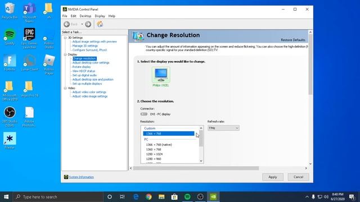The width and height of the screenshot is (360, 202).
Task: Select Configure Surround, PhysX
Action: 89,50
